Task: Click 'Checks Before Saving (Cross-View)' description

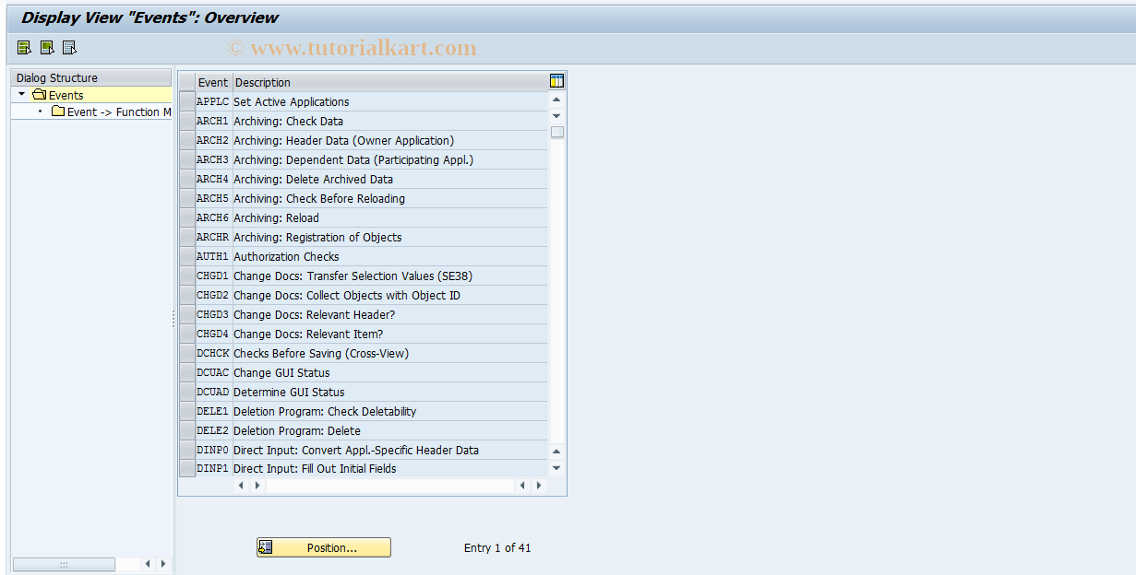Action: (x=321, y=353)
